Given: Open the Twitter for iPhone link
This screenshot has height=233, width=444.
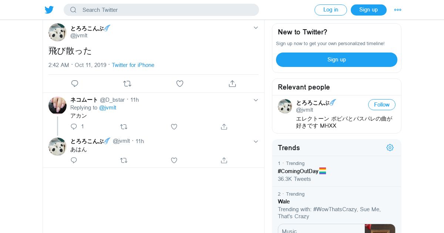Looking at the screenshot, I should (133, 65).
